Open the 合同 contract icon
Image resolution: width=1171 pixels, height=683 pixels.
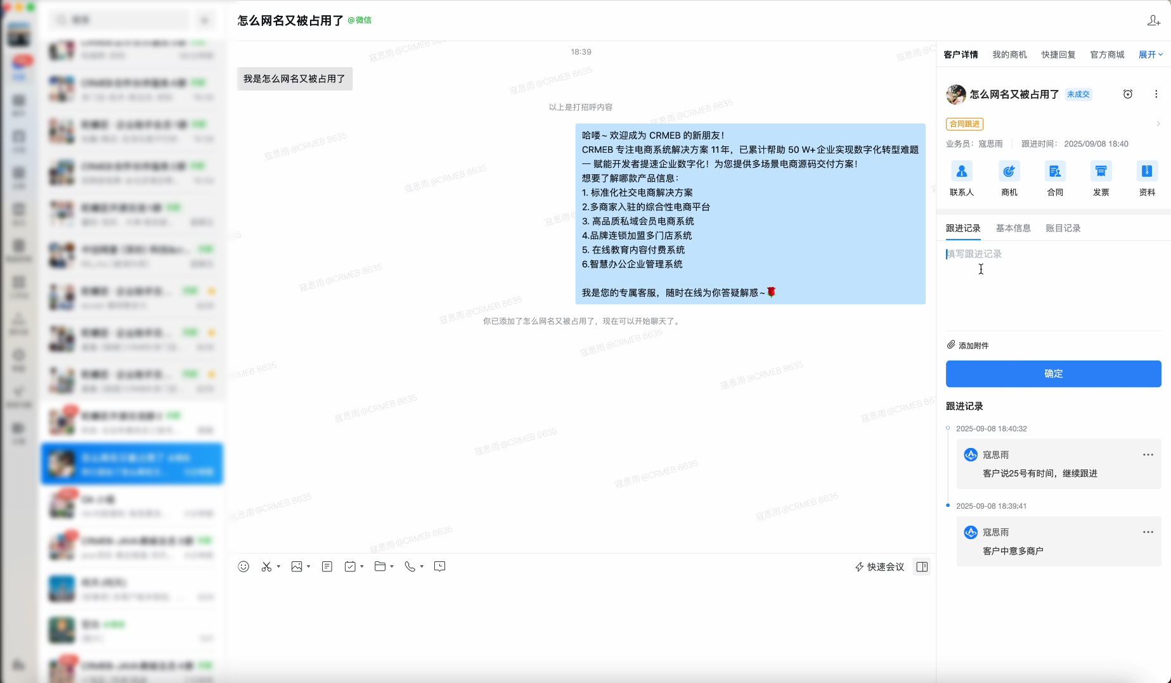(1055, 172)
